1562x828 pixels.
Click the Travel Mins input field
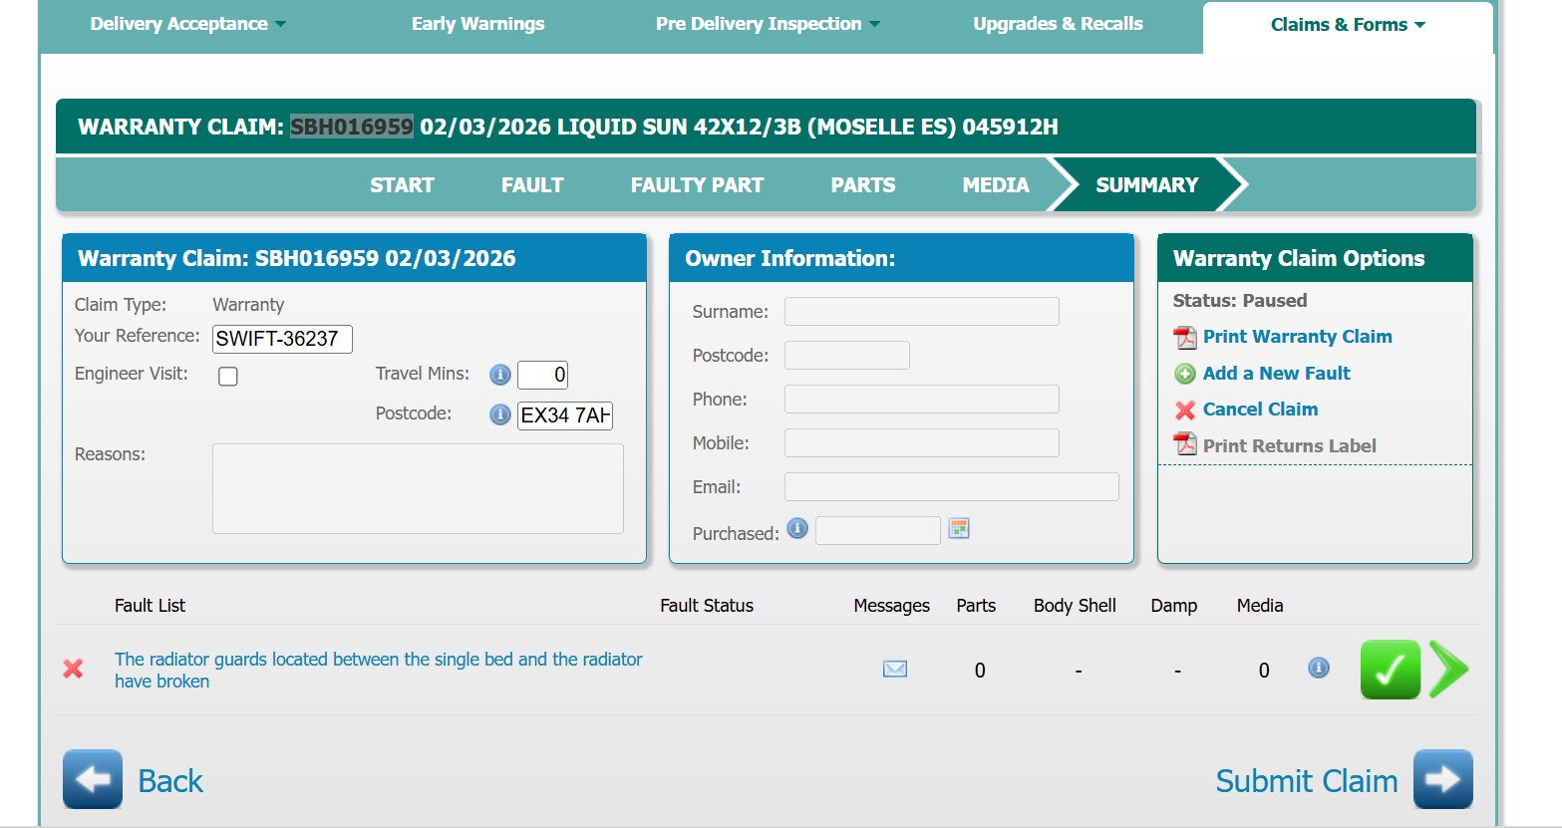(542, 375)
